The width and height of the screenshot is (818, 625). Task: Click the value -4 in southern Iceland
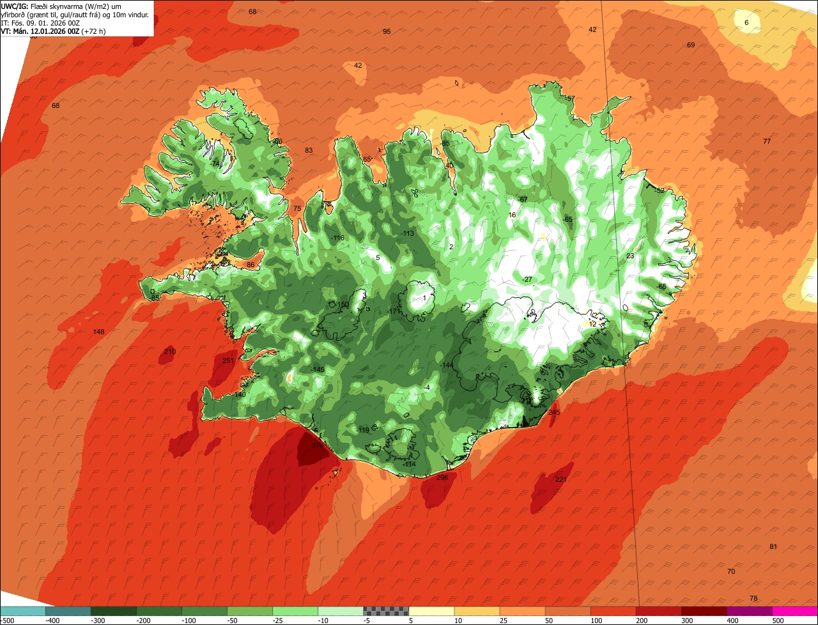point(428,387)
